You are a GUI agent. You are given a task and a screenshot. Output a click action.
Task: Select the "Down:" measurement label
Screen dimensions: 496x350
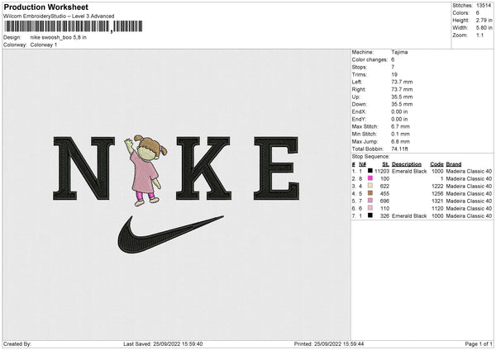(359, 104)
